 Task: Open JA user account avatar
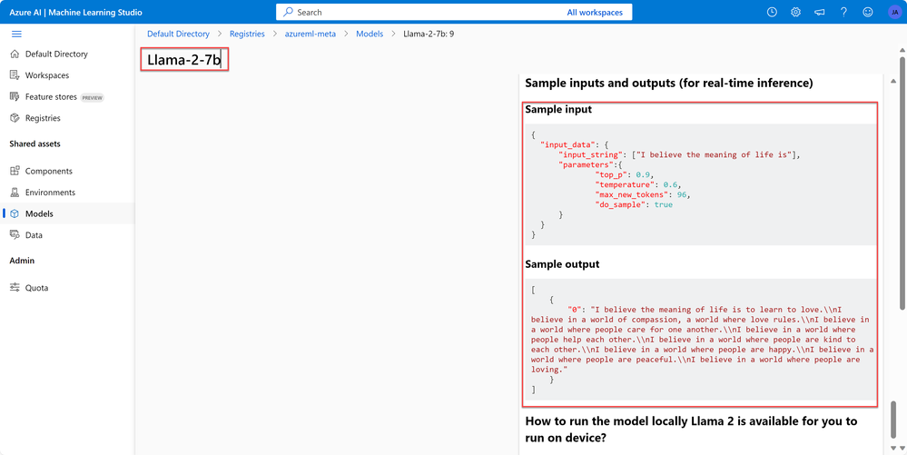point(894,12)
